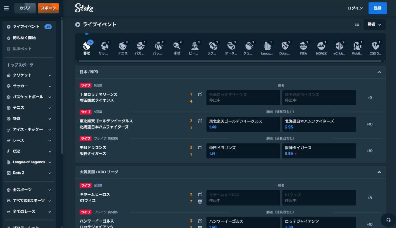Click the Stake logo
Viewport: 396px width, 228px height.
pos(84,8)
